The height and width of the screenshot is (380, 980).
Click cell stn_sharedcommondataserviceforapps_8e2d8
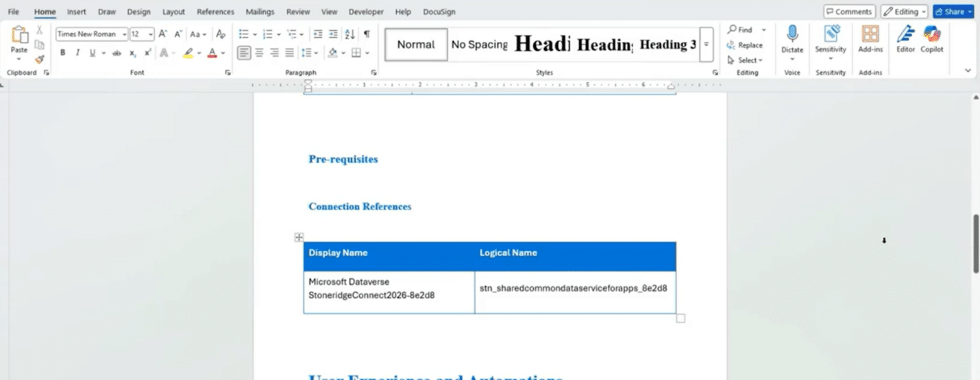(x=575, y=292)
